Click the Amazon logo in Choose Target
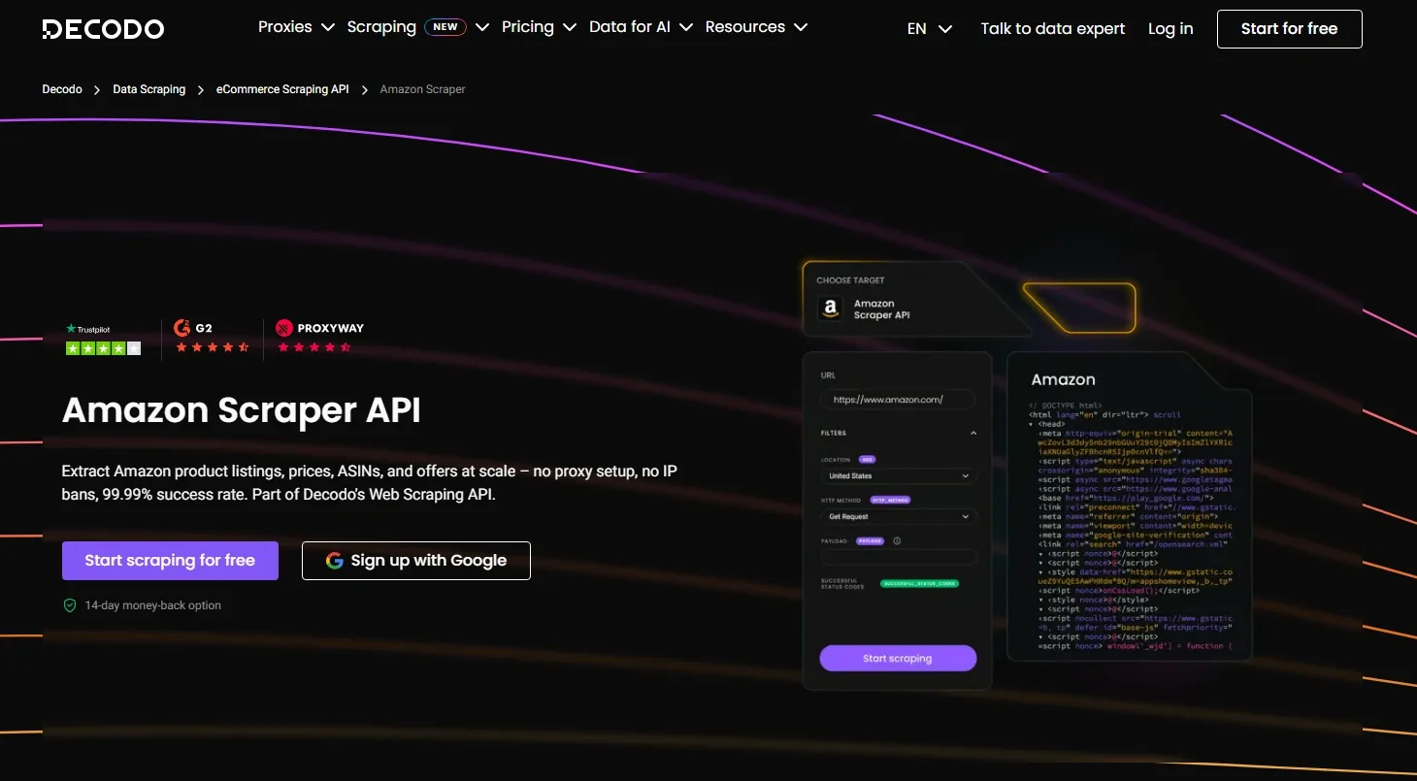Image resolution: width=1417 pixels, height=781 pixels. 830,309
